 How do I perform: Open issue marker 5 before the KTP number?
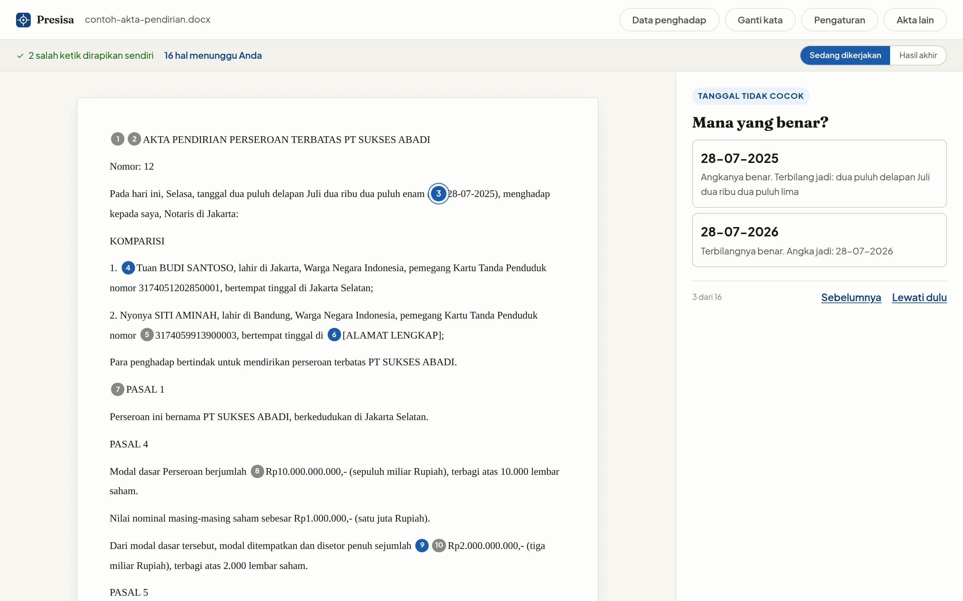[x=147, y=335]
